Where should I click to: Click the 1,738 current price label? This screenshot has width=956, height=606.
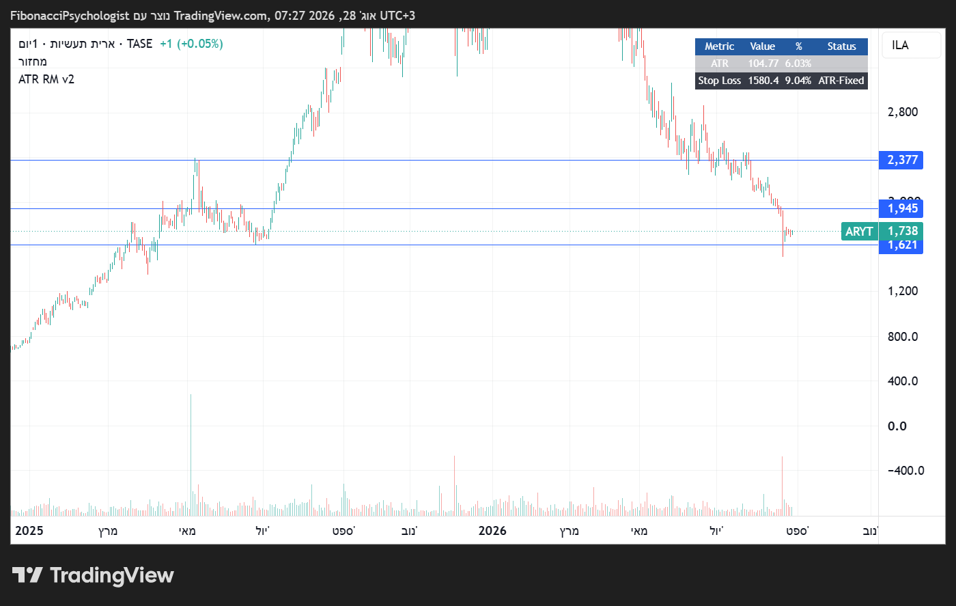[x=902, y=231]
